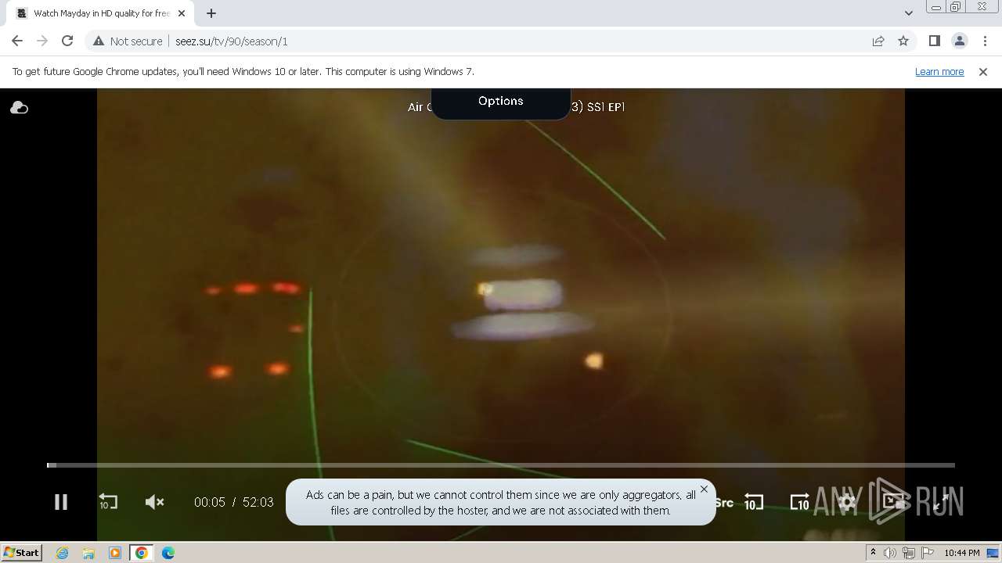Click the Not secure site info
The width and height of the screenshot is (1002, 563).
[x=128, y=41]
